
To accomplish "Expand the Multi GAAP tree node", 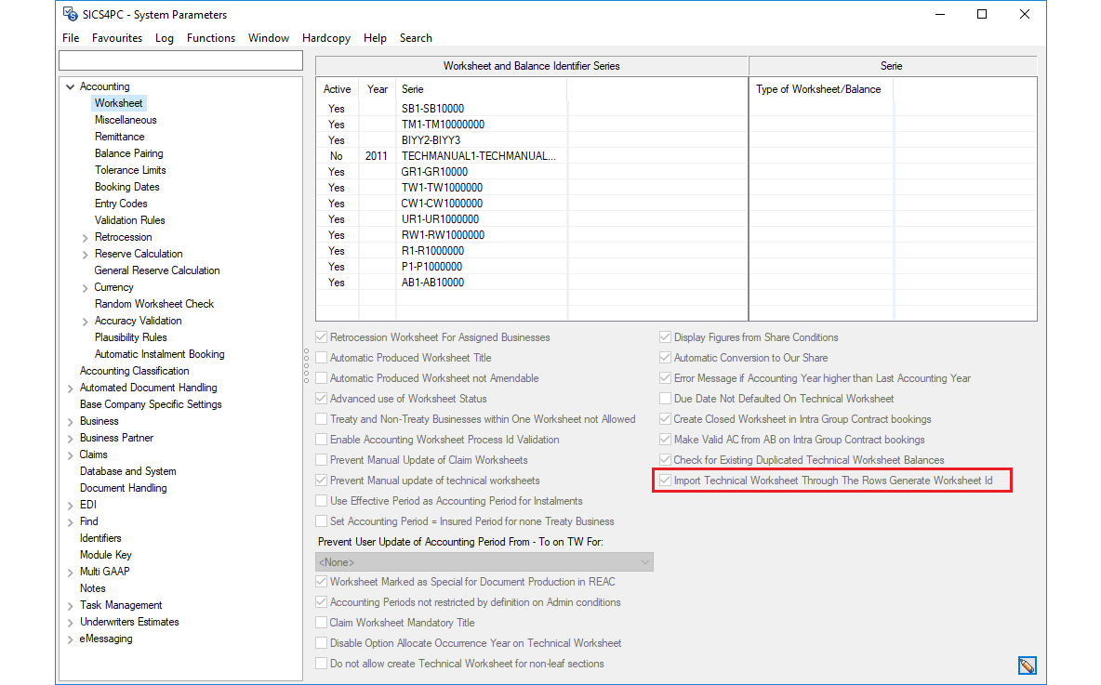I will [70, 573].
